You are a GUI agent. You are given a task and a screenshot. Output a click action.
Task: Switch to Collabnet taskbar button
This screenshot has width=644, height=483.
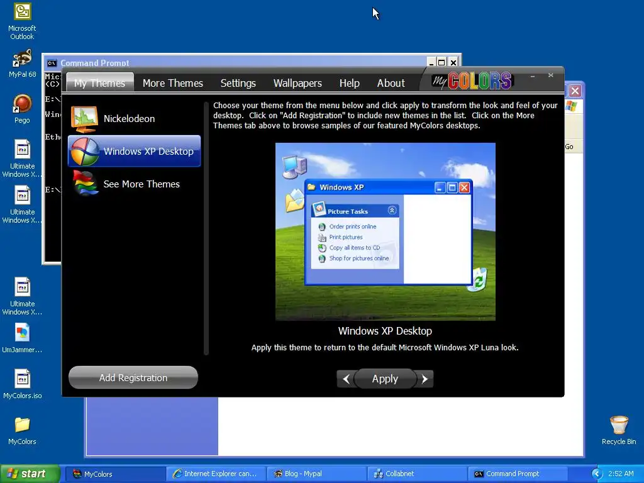416,474
